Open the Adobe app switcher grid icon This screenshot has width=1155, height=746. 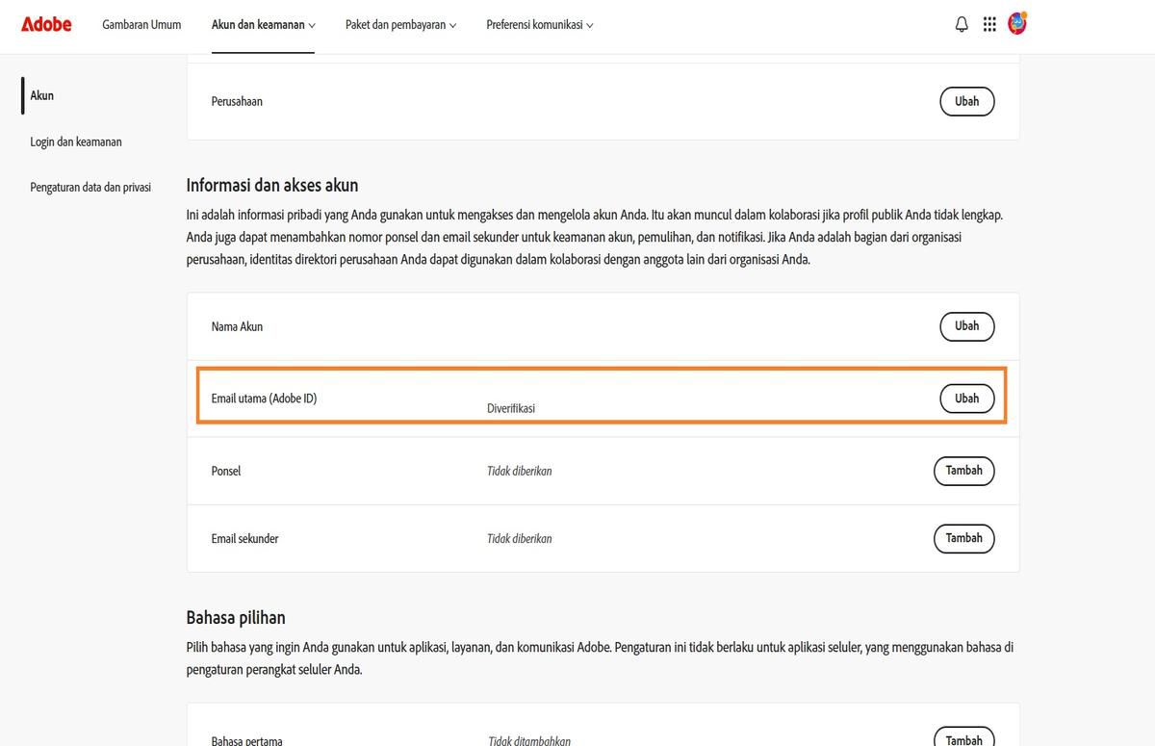(x=989, y=23)
